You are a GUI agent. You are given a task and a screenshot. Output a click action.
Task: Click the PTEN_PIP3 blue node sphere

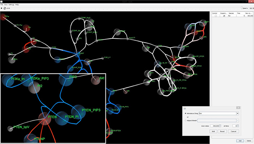[78, 112]
